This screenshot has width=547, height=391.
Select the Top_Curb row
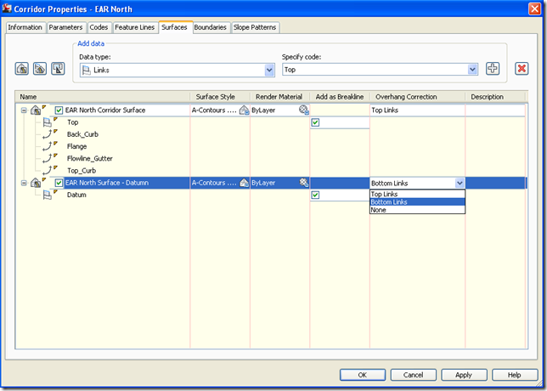tap(82, 171)
